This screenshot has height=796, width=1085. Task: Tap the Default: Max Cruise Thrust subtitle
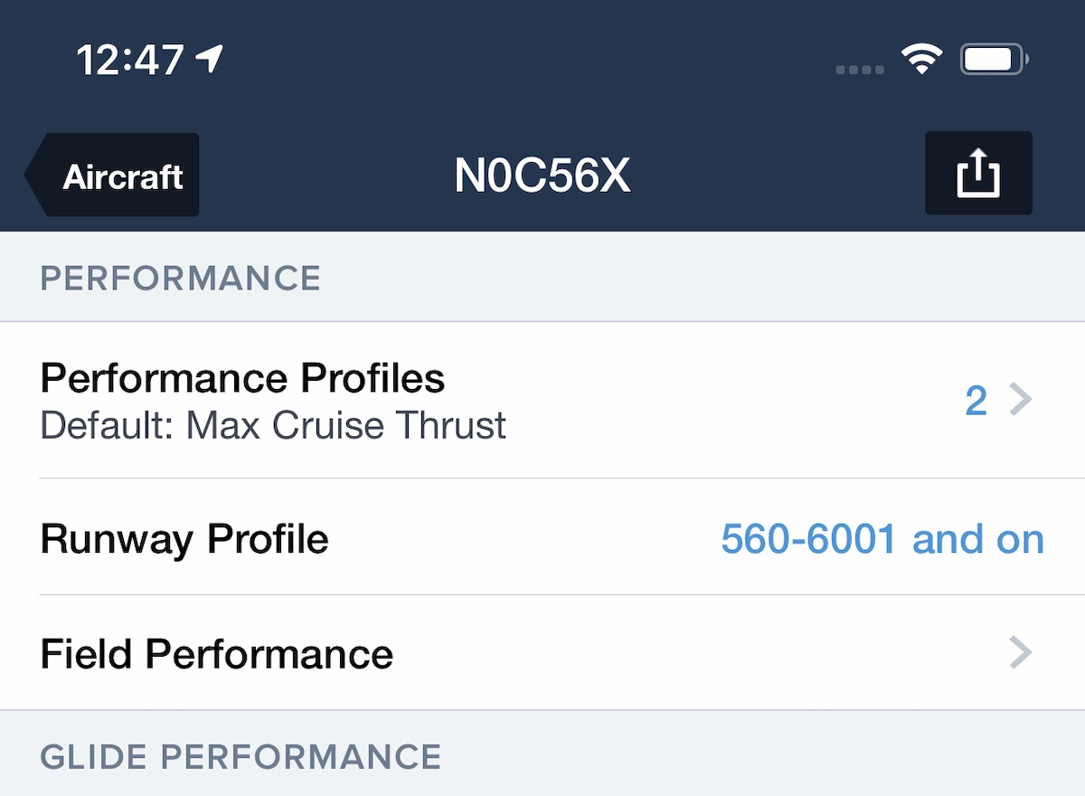273,425
